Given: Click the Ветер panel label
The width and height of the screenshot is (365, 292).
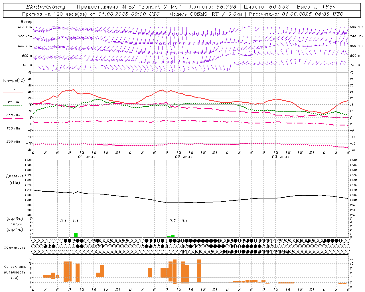Looking at the screenshot, I should (27, 22).
